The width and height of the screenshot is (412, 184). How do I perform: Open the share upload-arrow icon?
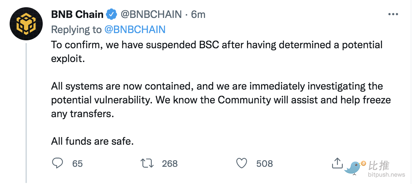(337, 163)
